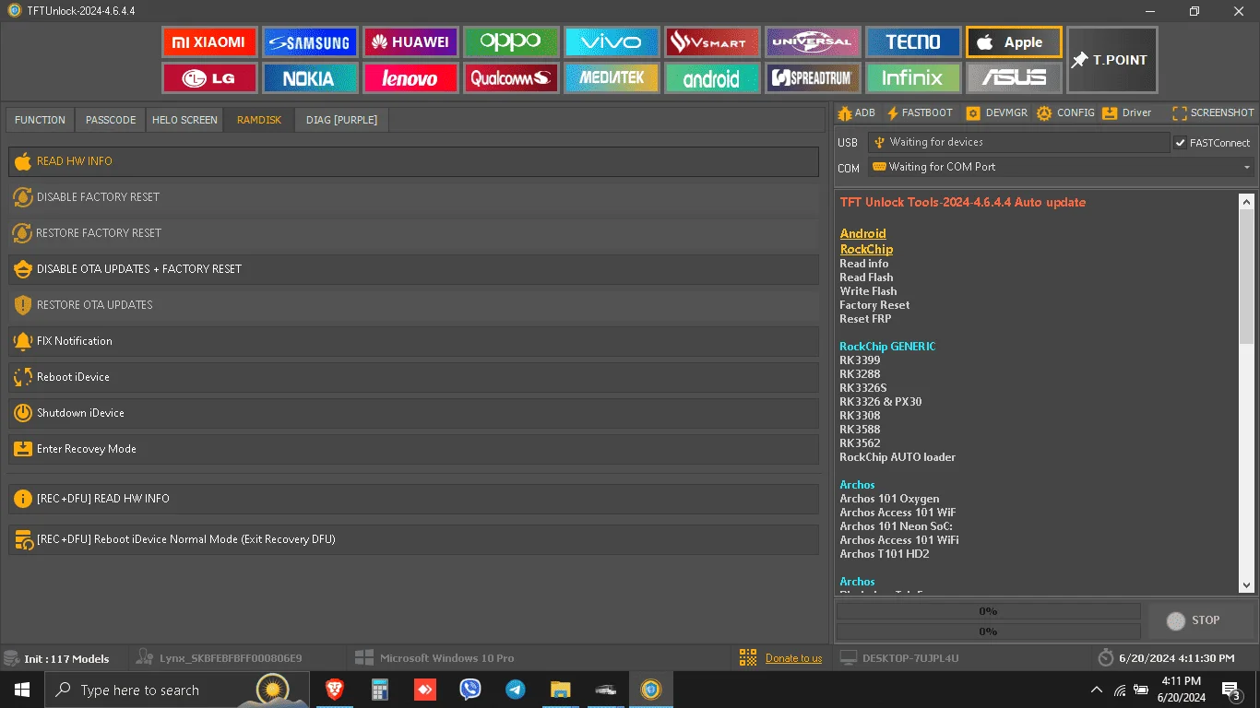
Task: Open the Spreadtrum chipset module
Action: tap(813, 78)
